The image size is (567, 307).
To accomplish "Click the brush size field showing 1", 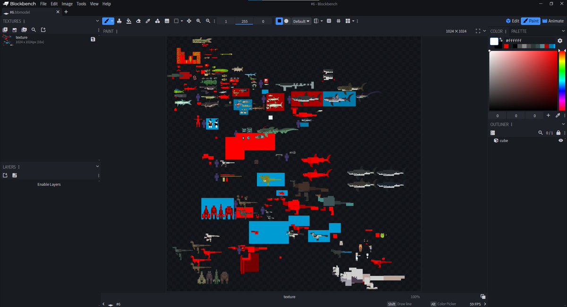I will point(226,21).
